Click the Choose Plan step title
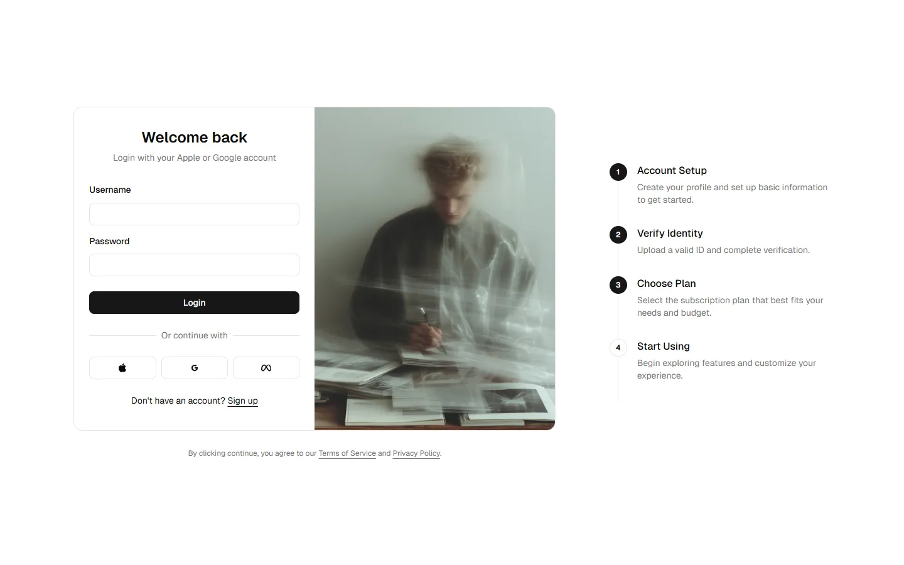Viewport: 904px width, 565px height. coord(667,284)
